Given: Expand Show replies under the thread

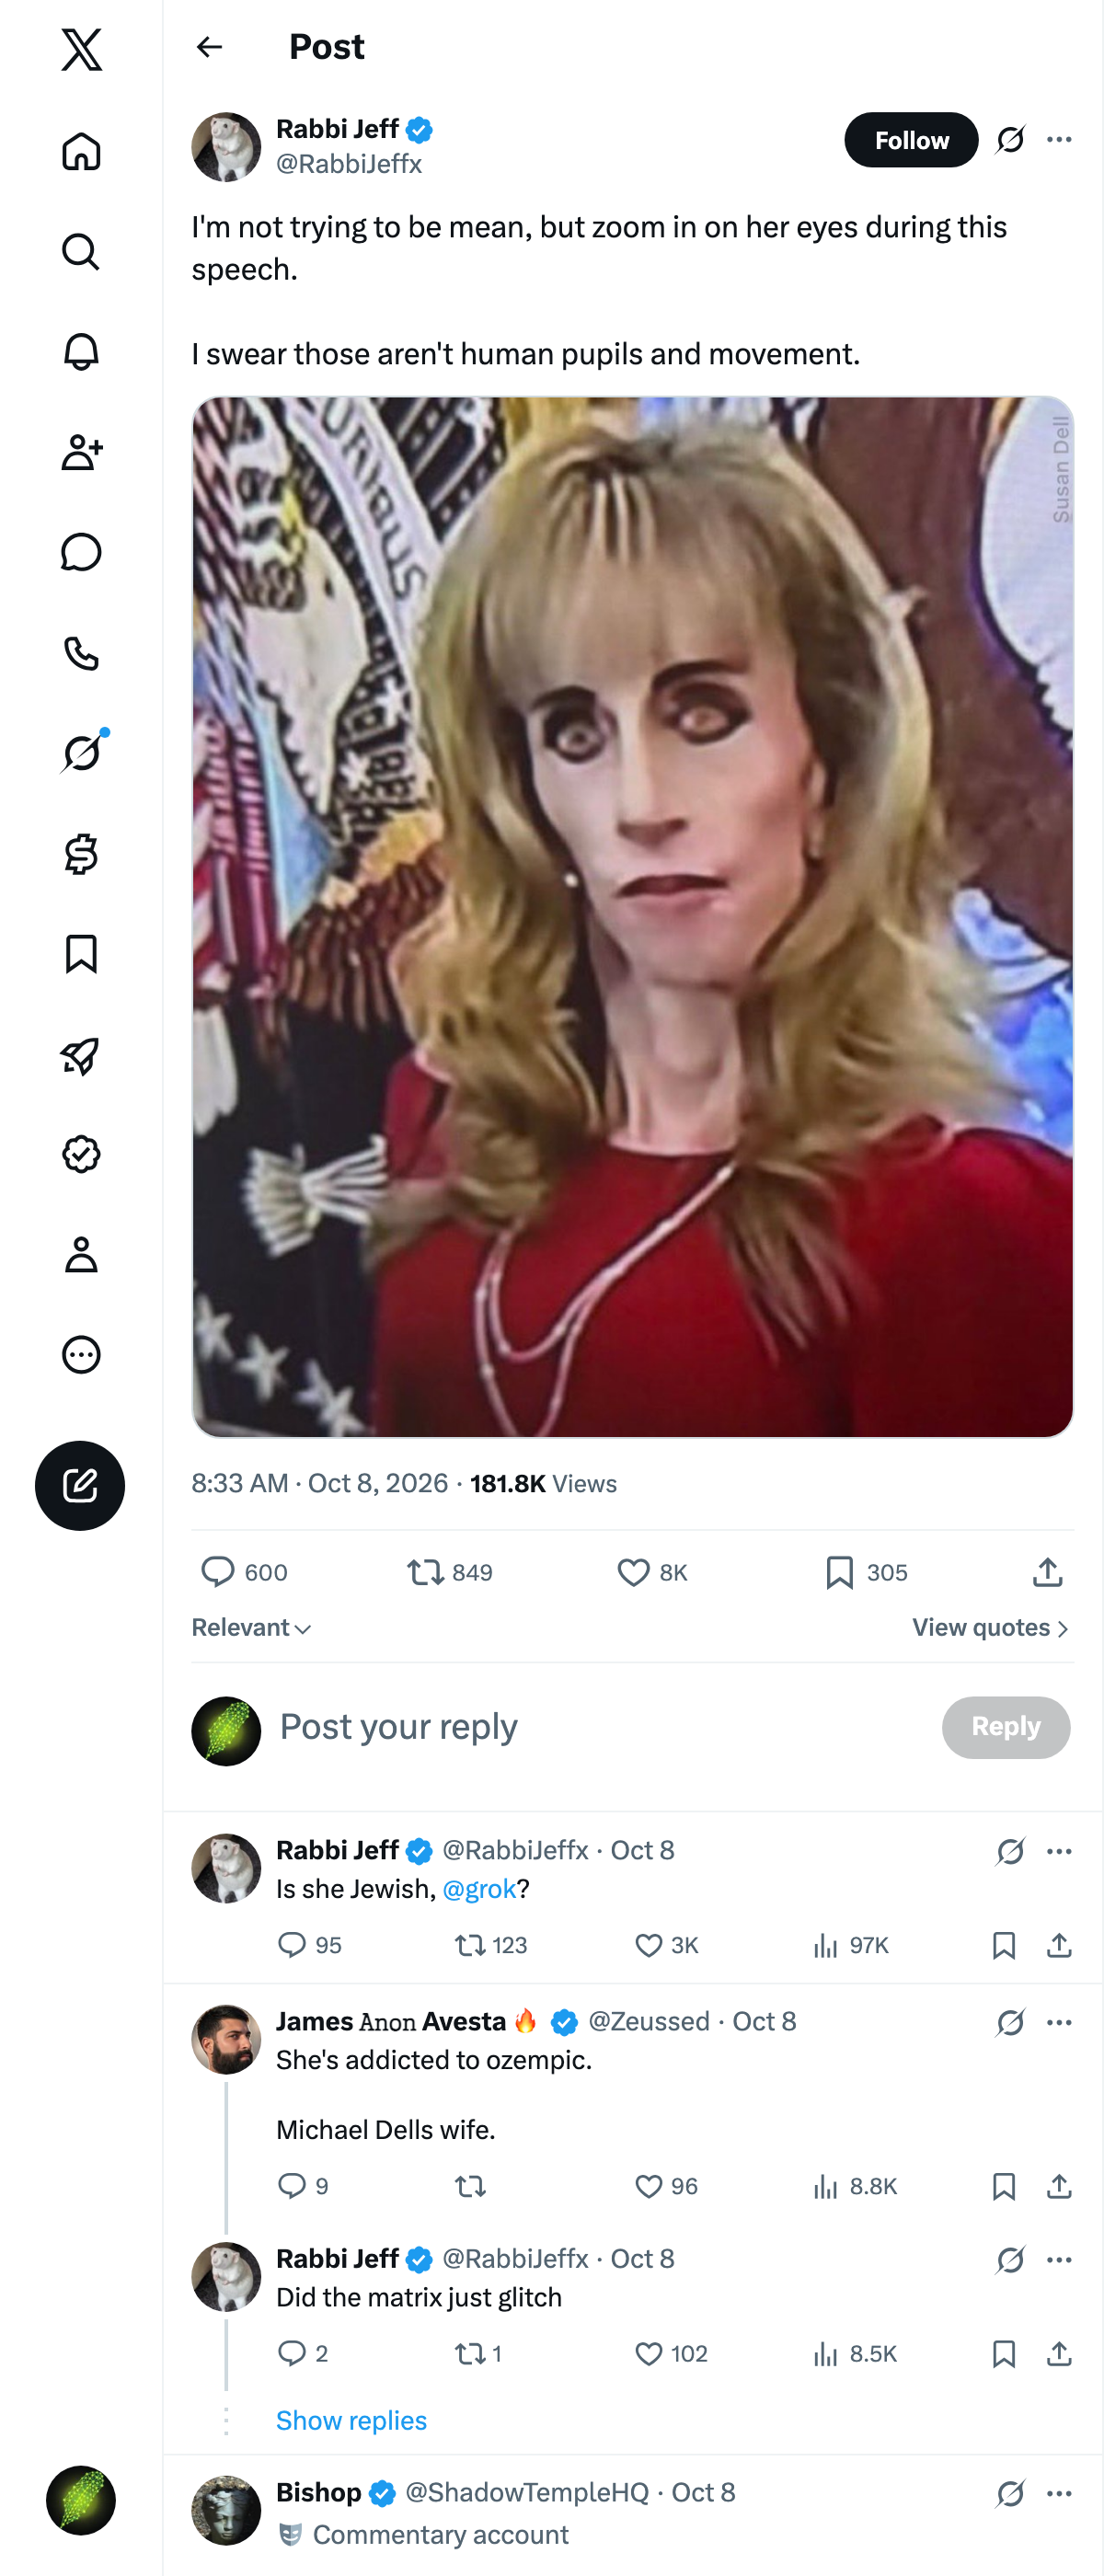Looking at the screenshot, I should click(x=351, y=2420).
